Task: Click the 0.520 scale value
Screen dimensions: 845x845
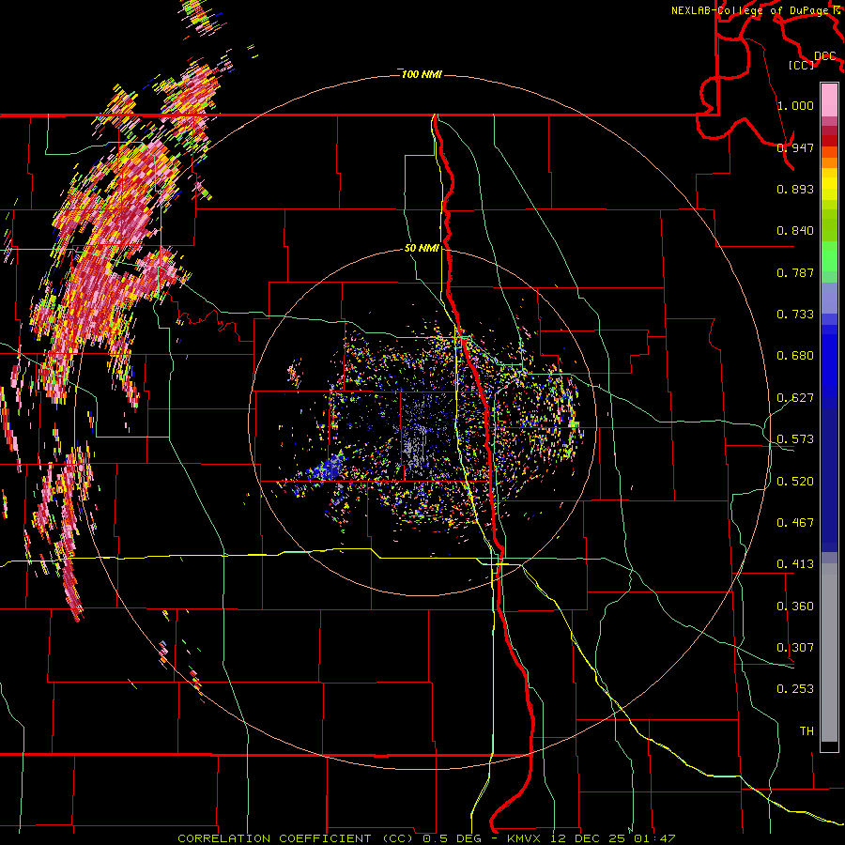Action: tap(795, 482)
